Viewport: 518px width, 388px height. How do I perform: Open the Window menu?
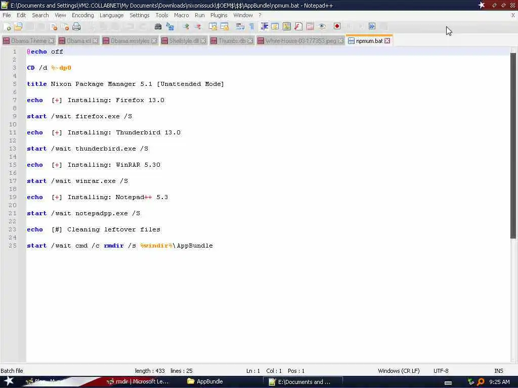point(243,15)
